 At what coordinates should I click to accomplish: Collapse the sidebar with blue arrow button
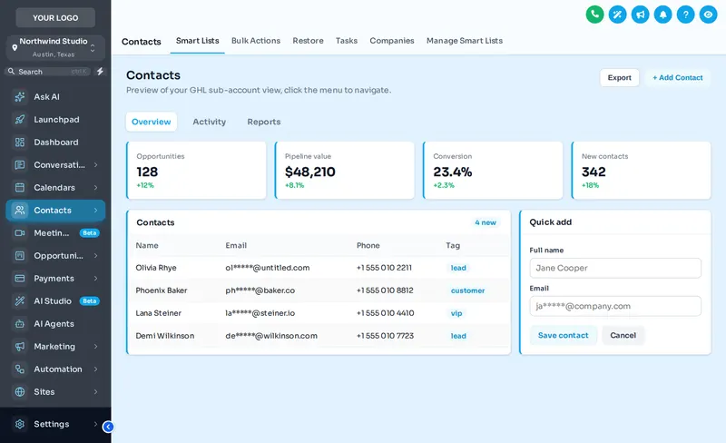click(108, 427)
